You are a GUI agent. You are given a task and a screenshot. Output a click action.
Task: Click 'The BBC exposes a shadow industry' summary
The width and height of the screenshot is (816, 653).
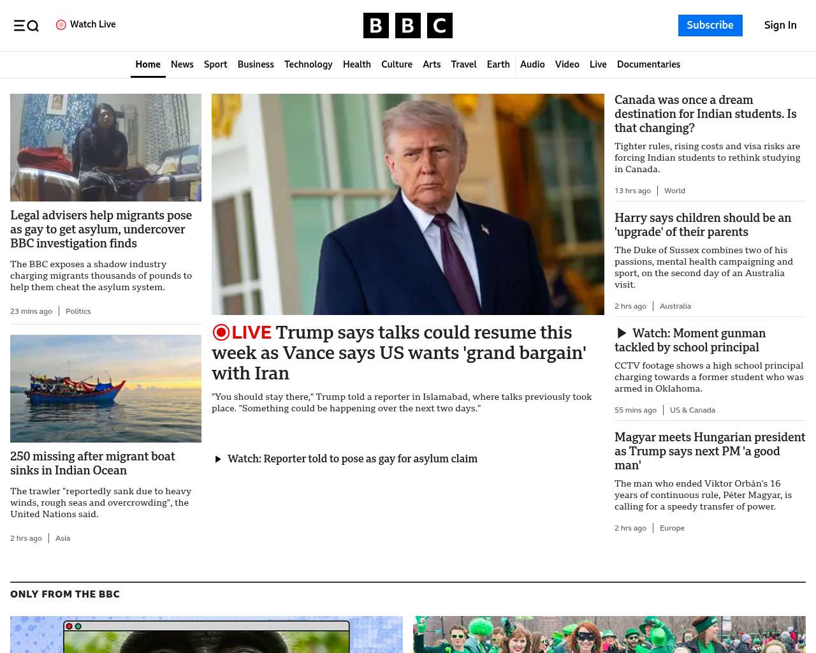pos(101,275)
